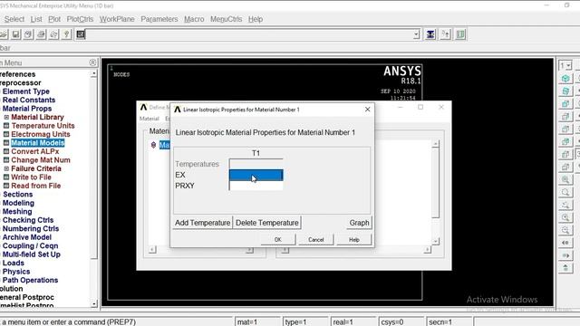
Task: Click the printer image capture icon
Action: coord(41,34)
